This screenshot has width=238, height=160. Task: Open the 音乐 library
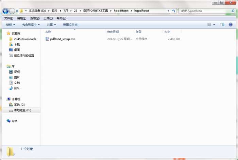17,88
